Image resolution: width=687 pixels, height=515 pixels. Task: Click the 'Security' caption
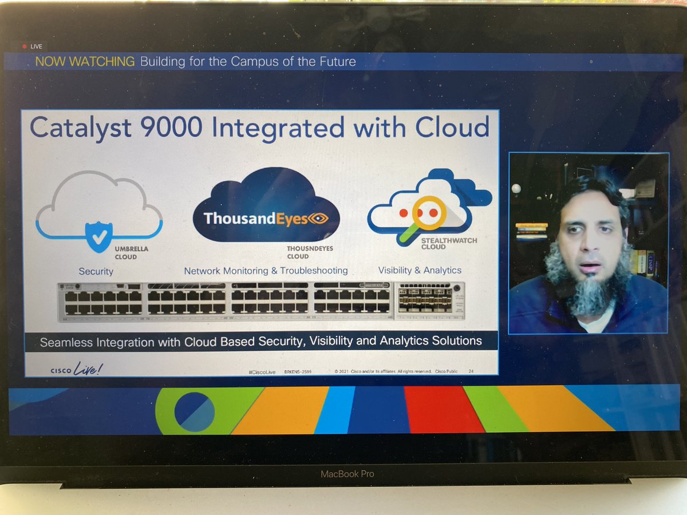[x=96, y=271]
